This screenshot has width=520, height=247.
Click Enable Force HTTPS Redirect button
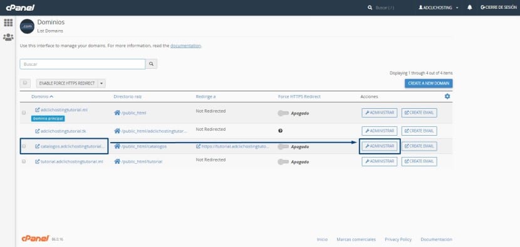point(67,83)
